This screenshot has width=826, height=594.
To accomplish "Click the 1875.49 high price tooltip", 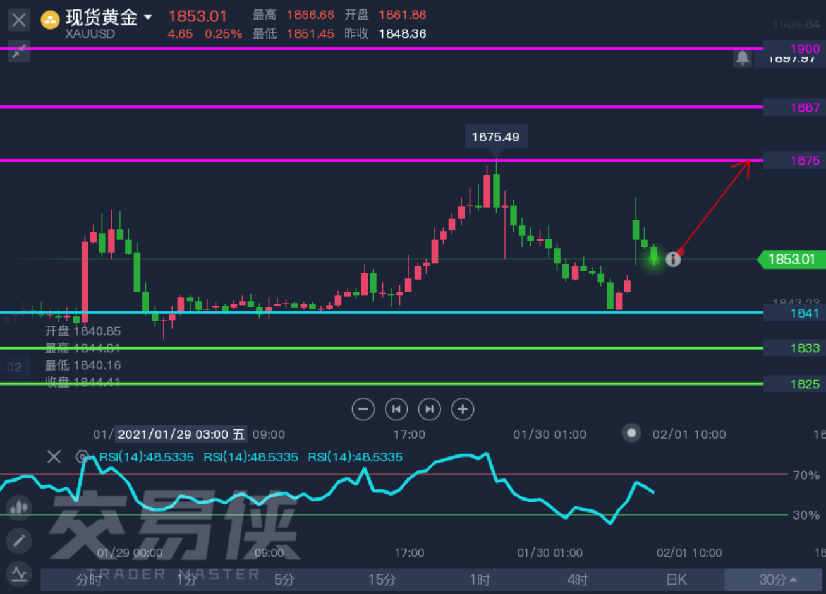I will tap(495, 136).
